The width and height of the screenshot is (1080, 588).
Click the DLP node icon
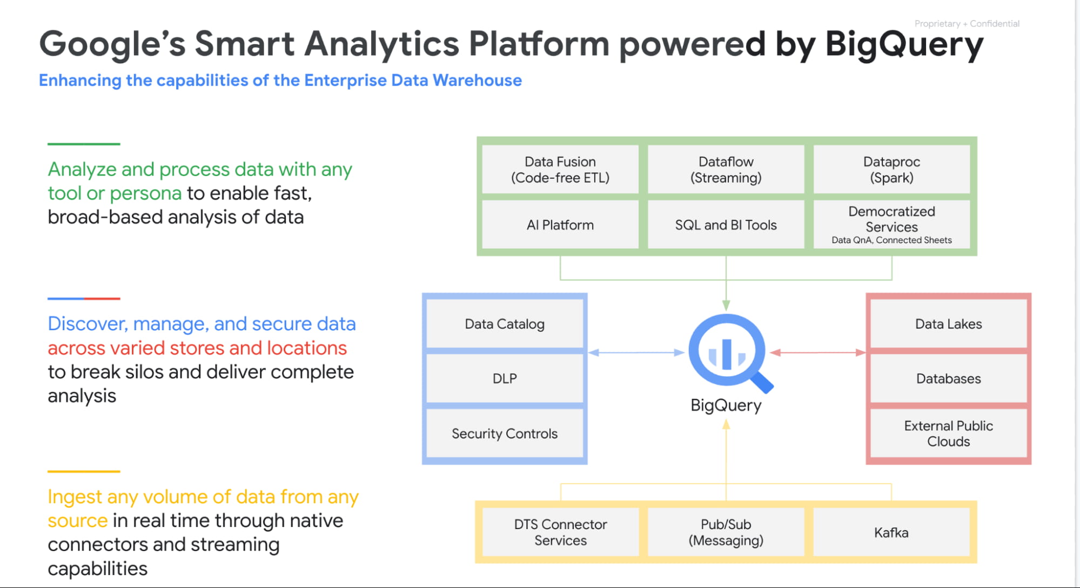[500, 377]
